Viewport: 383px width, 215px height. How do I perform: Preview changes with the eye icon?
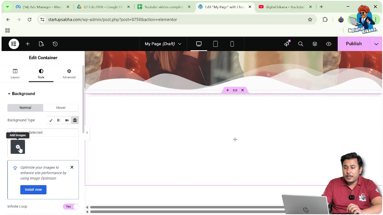[329, 44]
